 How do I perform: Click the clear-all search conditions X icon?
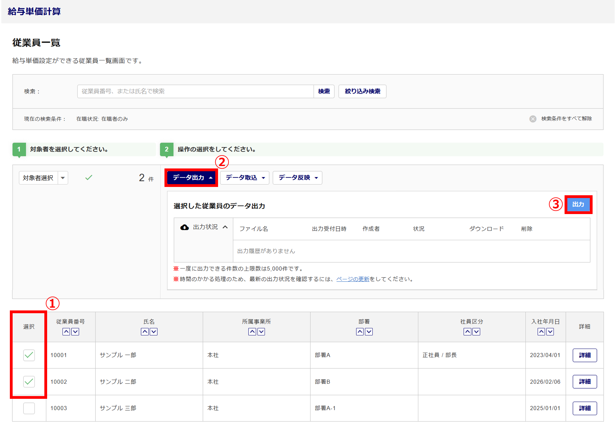tap(533, 119)
